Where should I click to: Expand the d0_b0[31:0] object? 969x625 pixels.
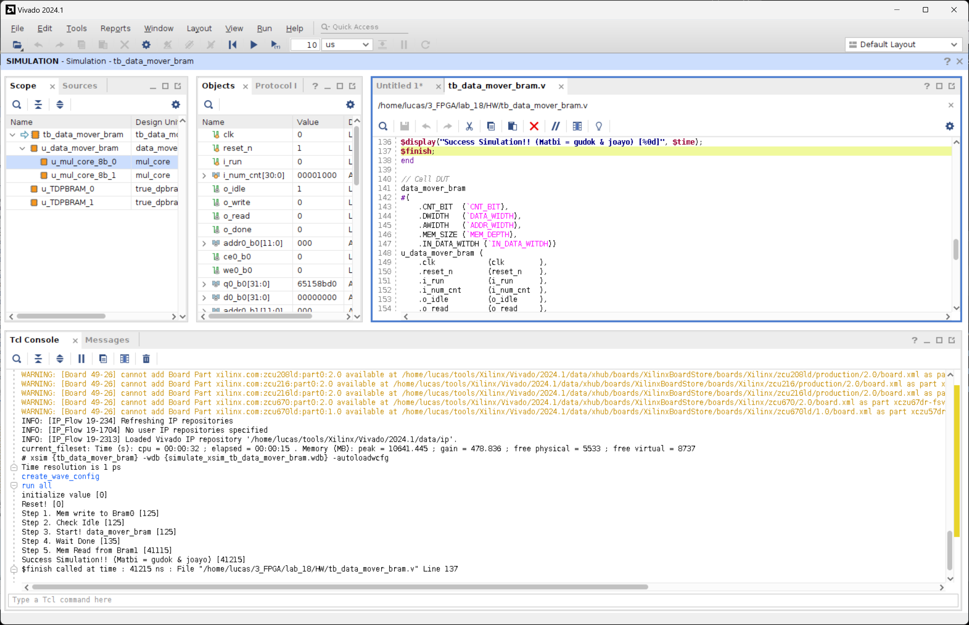pos(204,298)
